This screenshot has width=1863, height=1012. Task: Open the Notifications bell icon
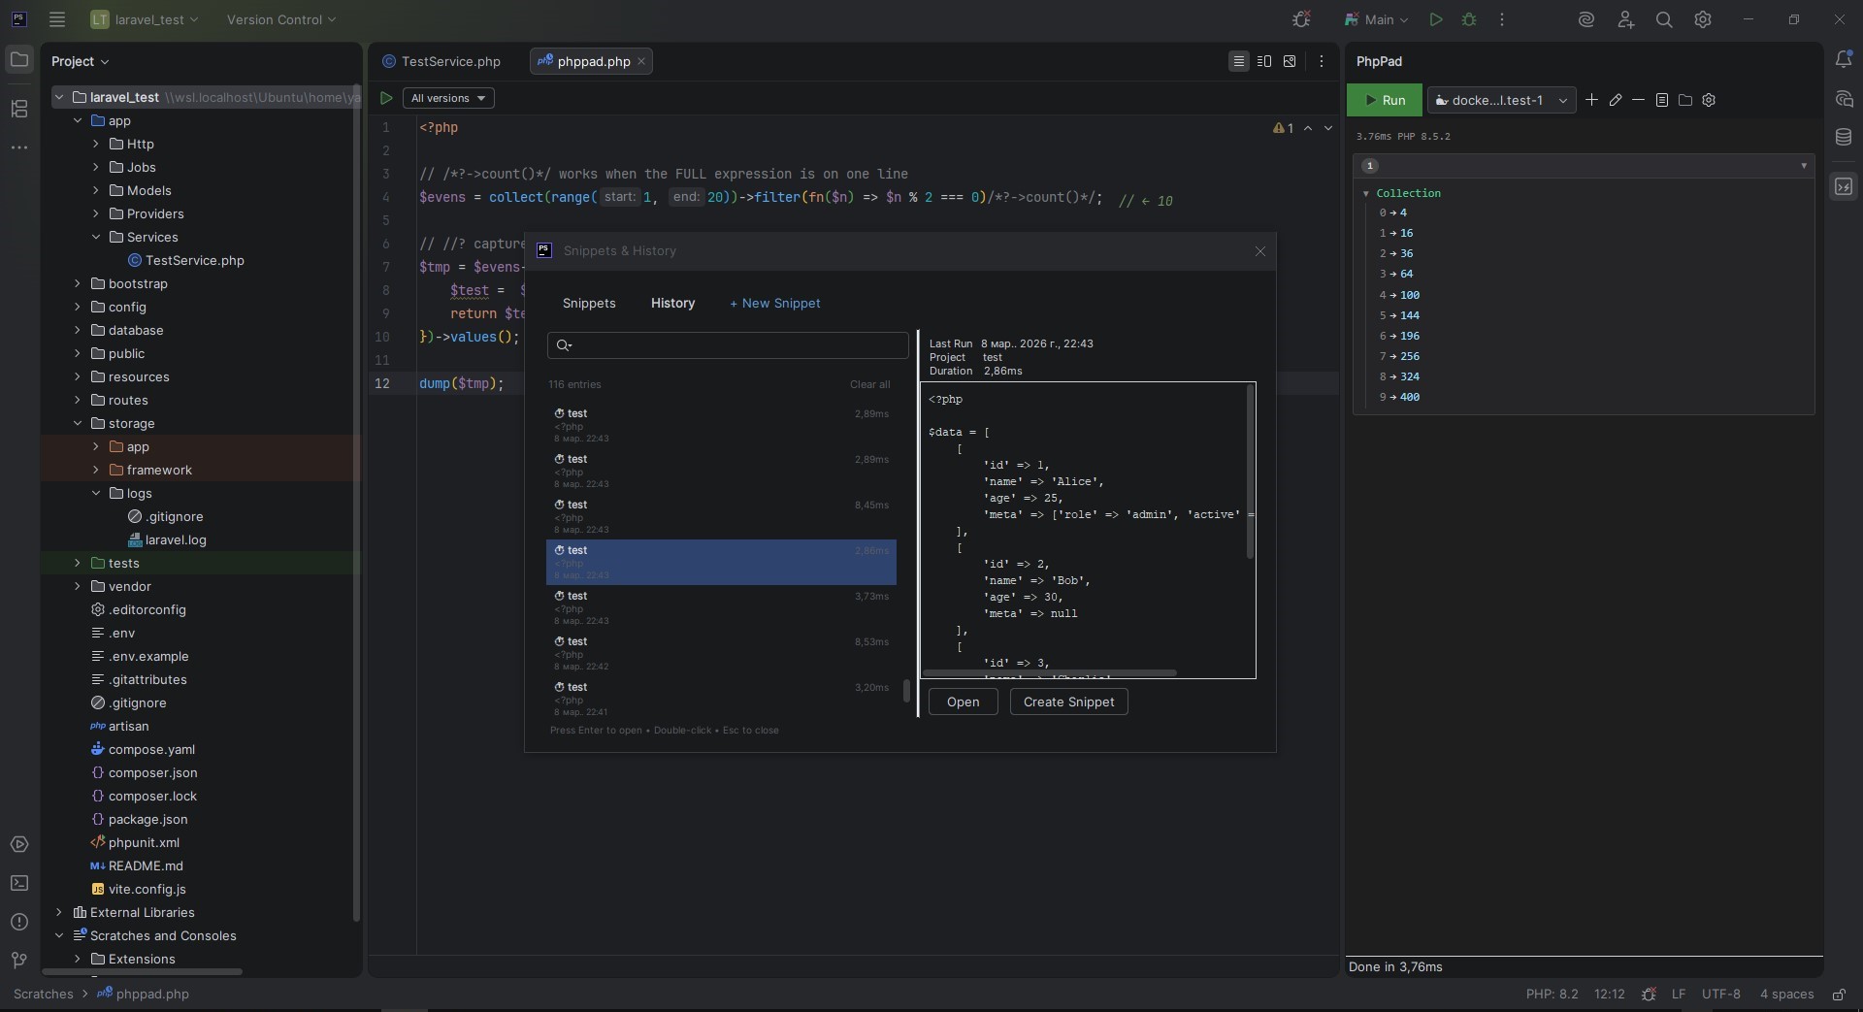[x=1844, y=60]
